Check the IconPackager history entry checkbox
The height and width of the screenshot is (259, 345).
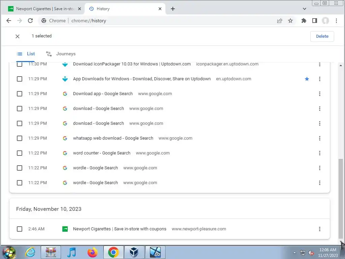pos(20,64)
